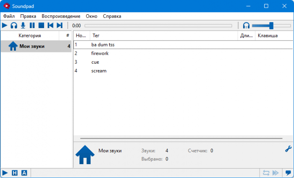
Task: Toggle the H hotkeys status button
Action: point(15,173)
